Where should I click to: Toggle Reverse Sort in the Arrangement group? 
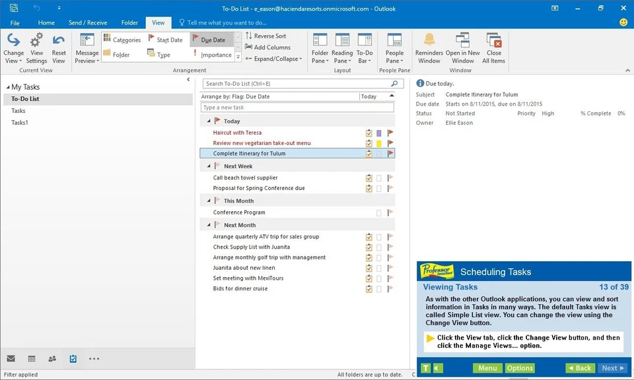267,36
